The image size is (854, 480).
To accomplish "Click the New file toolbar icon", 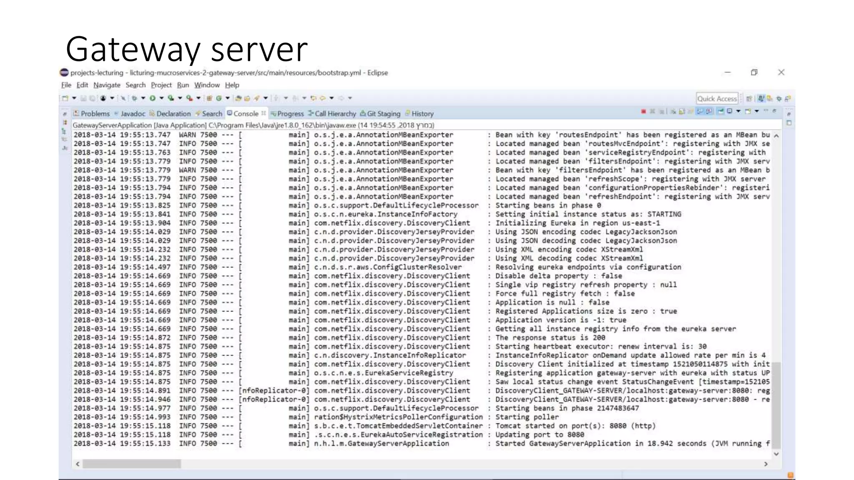I will pyautogui.click(x=65, y=98).
